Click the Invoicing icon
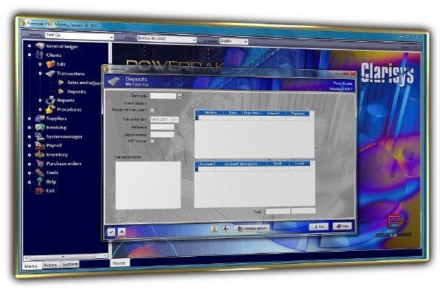Screen dimensions: 442x295 pyautogui.click(x=40, y=127)
